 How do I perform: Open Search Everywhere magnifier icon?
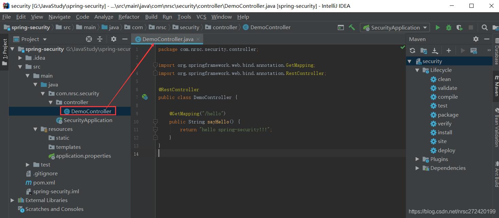(x=485, y=27)
